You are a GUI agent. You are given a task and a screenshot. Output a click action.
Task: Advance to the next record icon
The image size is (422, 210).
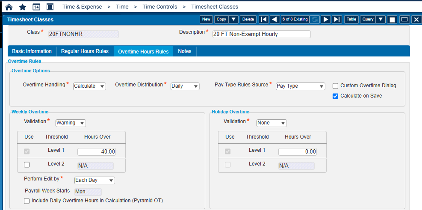click(x=326, y=19)
